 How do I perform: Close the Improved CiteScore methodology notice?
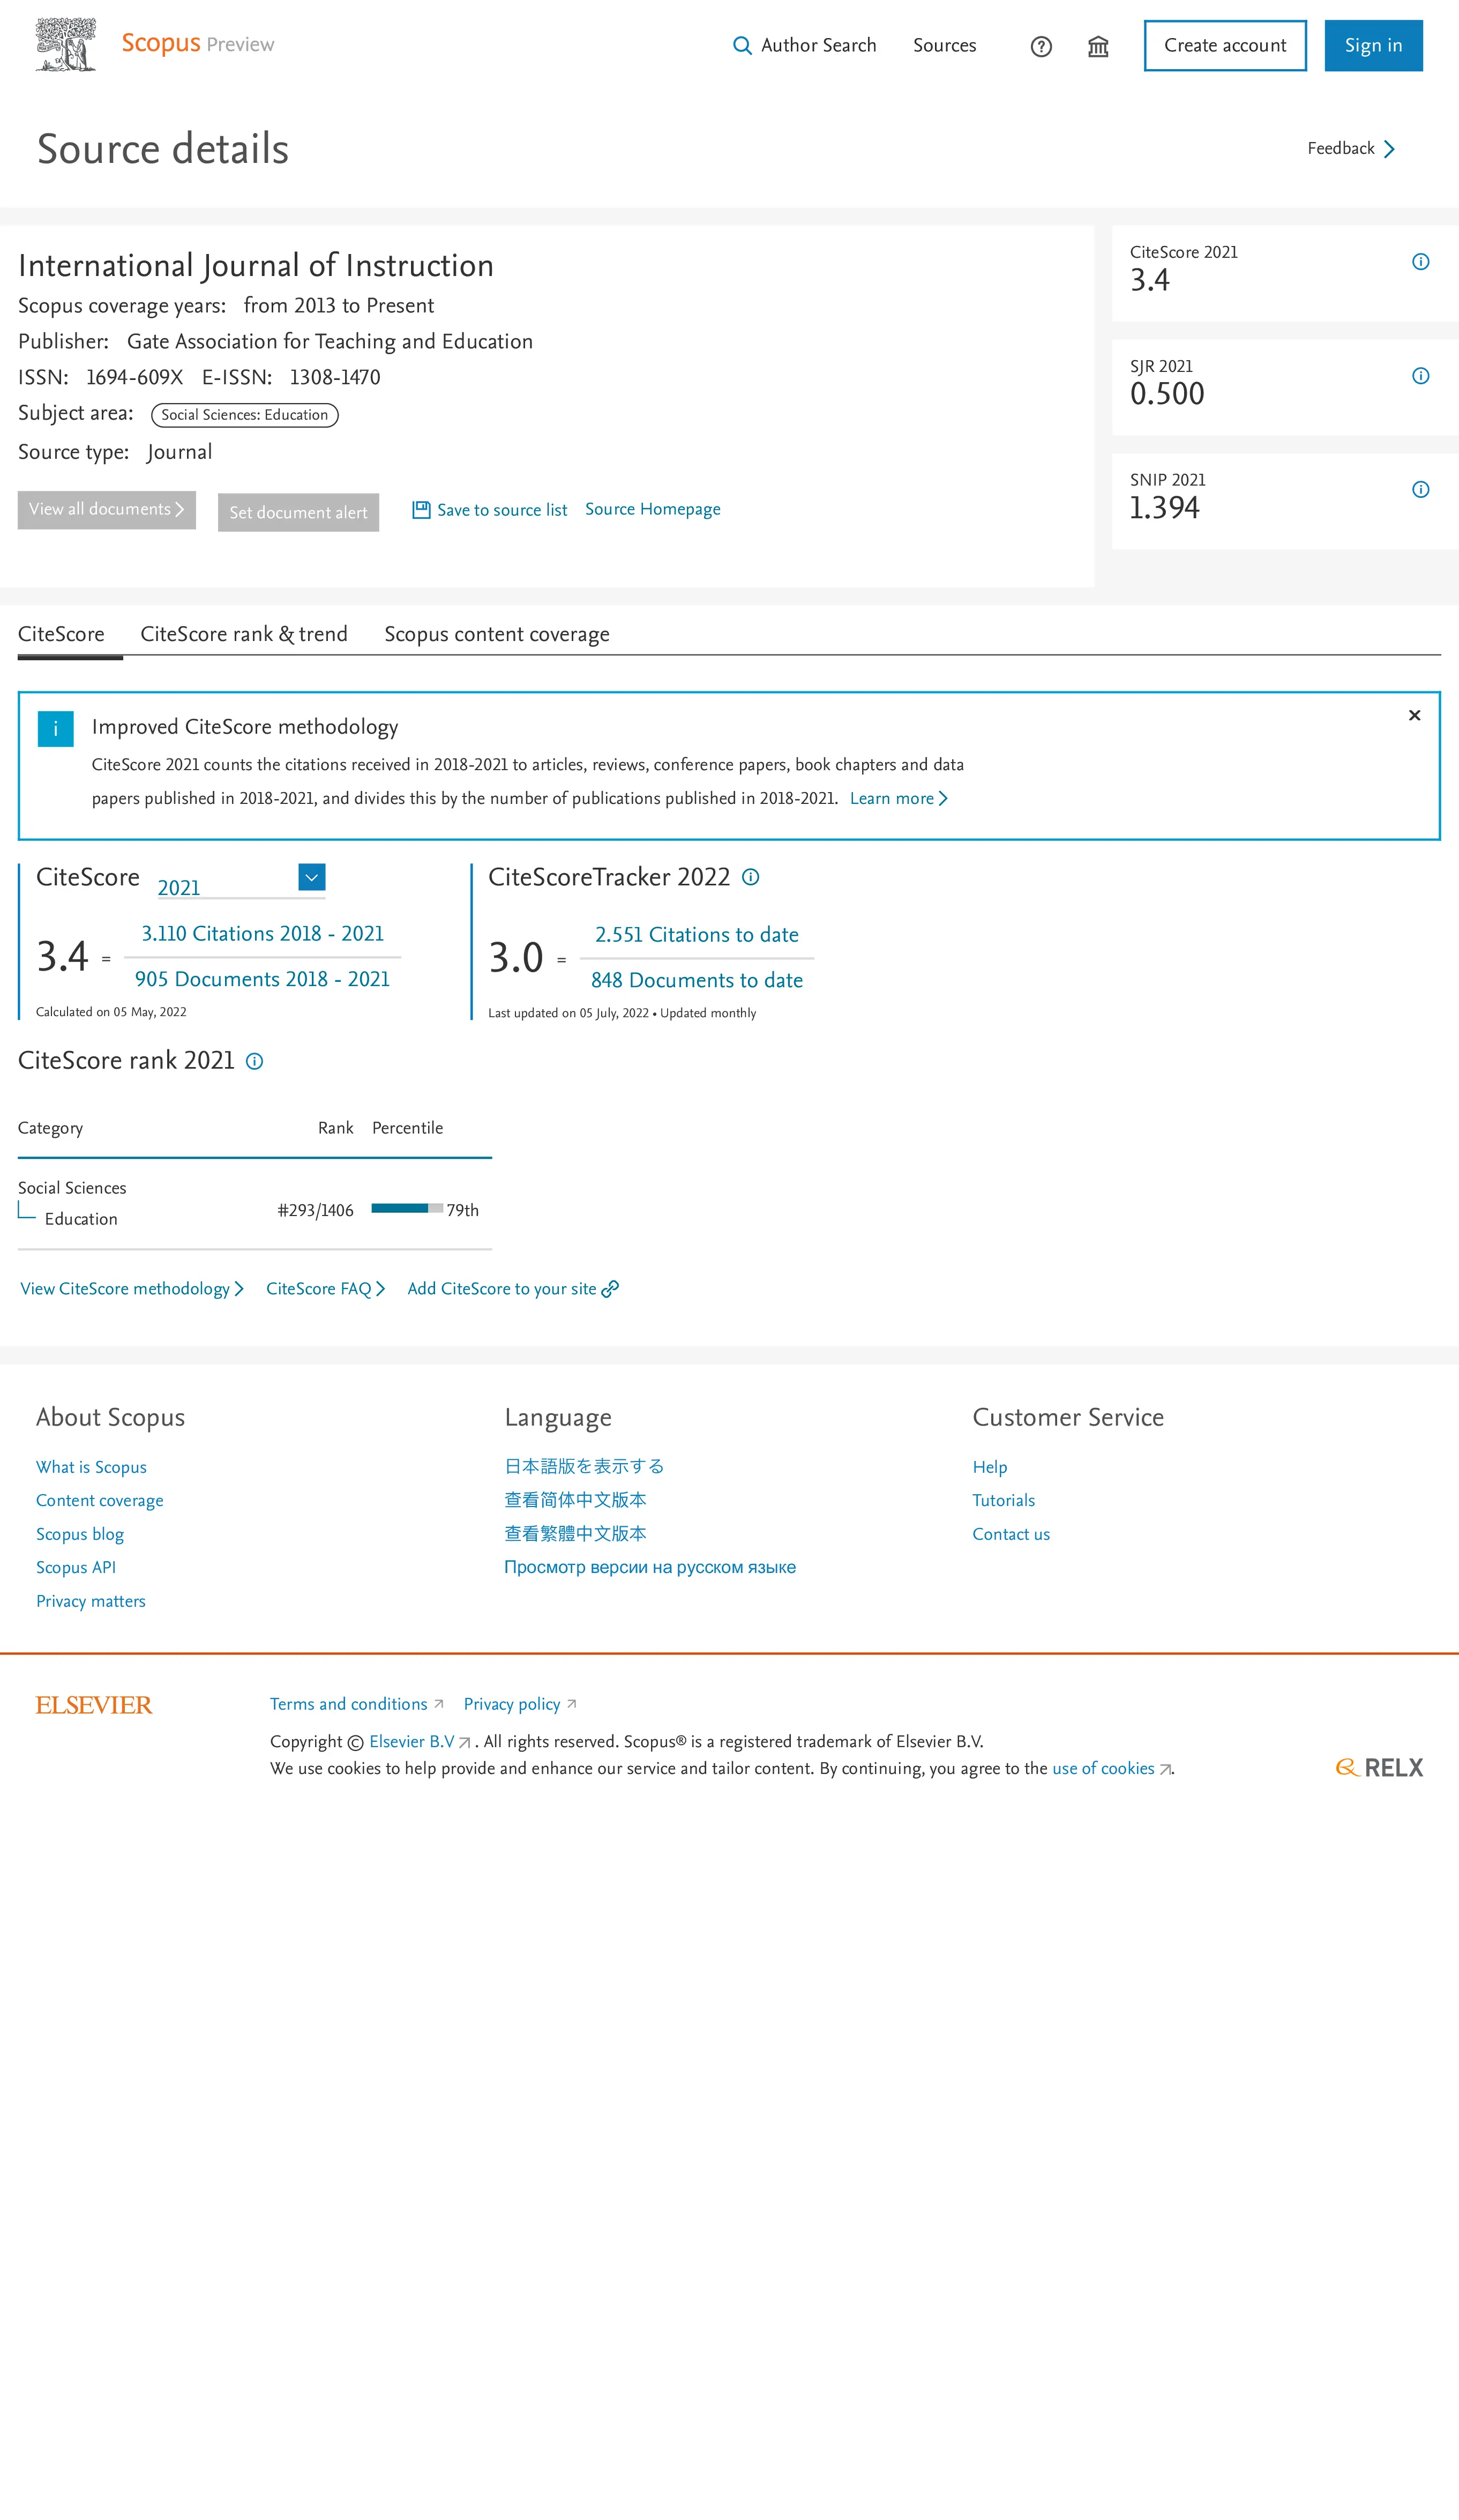tap(1414, 715)
